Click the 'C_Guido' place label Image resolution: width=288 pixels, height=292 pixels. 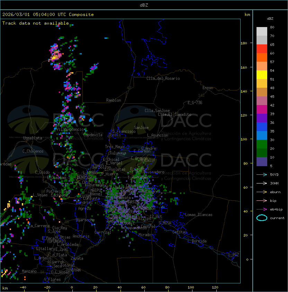pyautogui.click(x=42, y=172)
